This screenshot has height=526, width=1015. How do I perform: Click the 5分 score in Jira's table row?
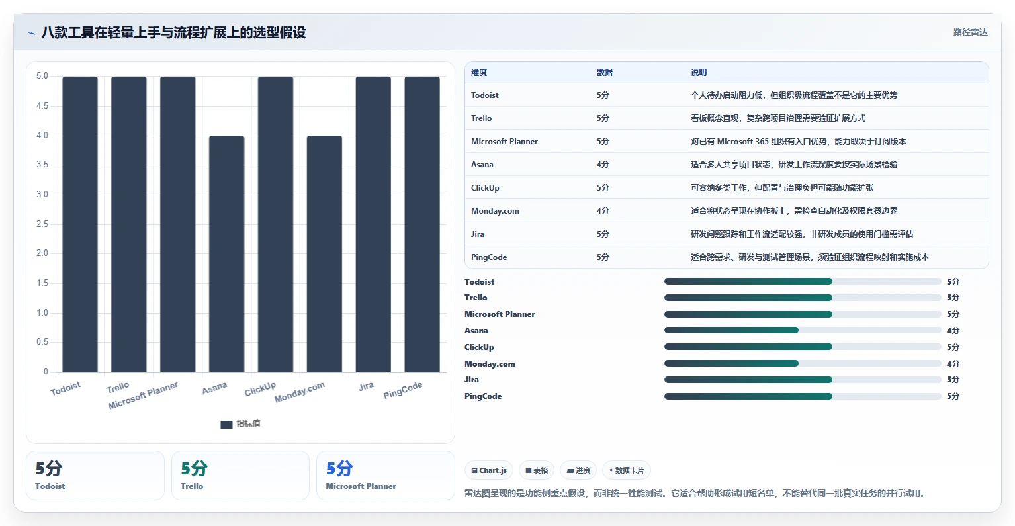pyautogui.click(x=603, y=234)
